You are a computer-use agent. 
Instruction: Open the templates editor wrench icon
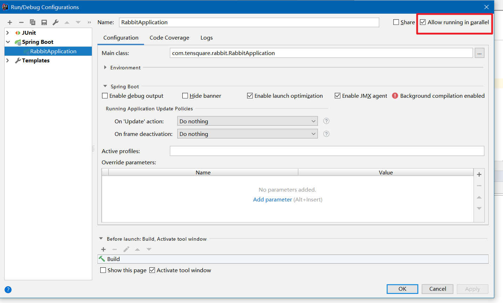(x=55, y=22)
